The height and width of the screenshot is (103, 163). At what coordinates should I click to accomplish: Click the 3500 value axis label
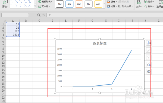coord(59,49)
